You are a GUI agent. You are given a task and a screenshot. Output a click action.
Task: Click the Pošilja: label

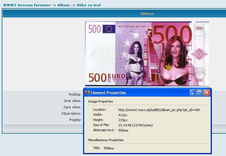75,94
